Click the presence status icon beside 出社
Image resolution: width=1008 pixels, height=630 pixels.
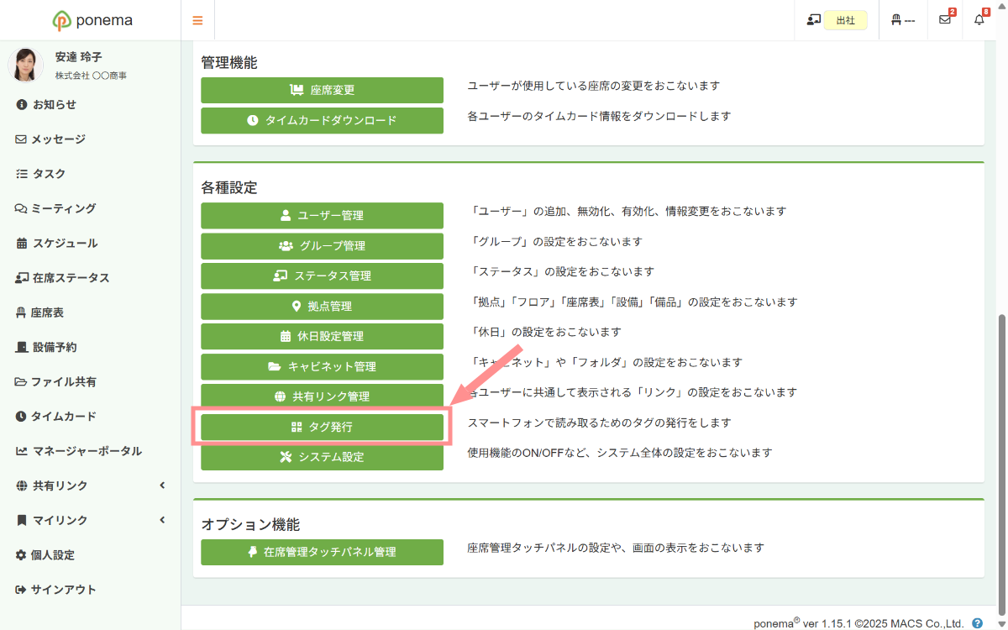(813, 20)
